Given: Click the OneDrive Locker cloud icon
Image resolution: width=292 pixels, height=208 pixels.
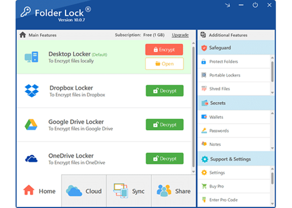Looking at the screenshot, I should click(x=31, y=158).
